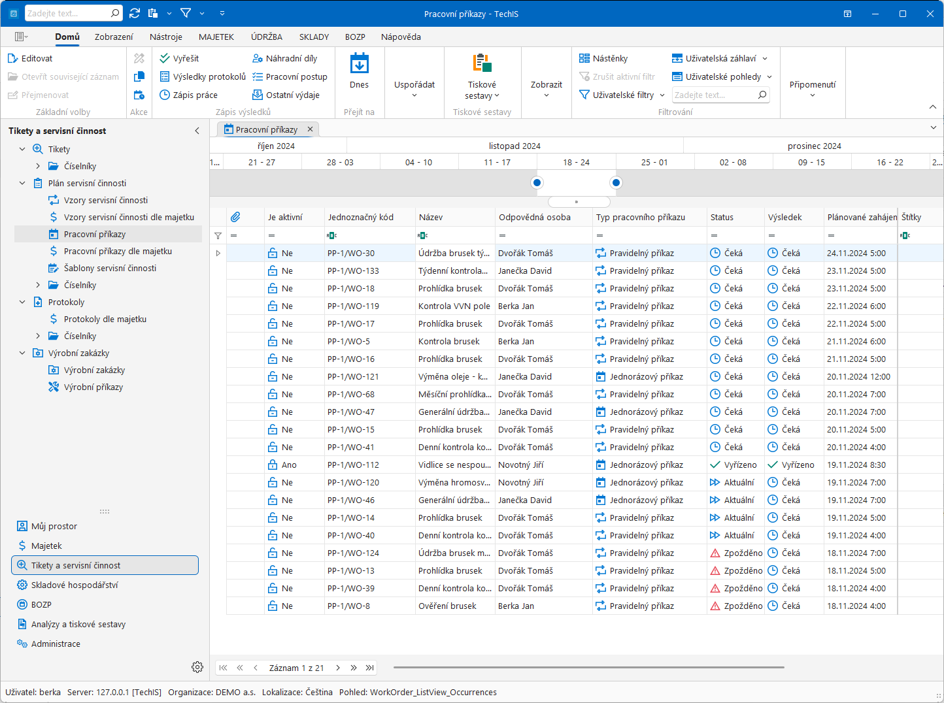
Task: Click the refresh icon in title bar
Action: tap(135, 13)
